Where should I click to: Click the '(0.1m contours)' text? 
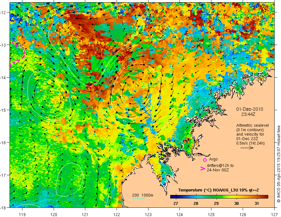coord(250,130)
